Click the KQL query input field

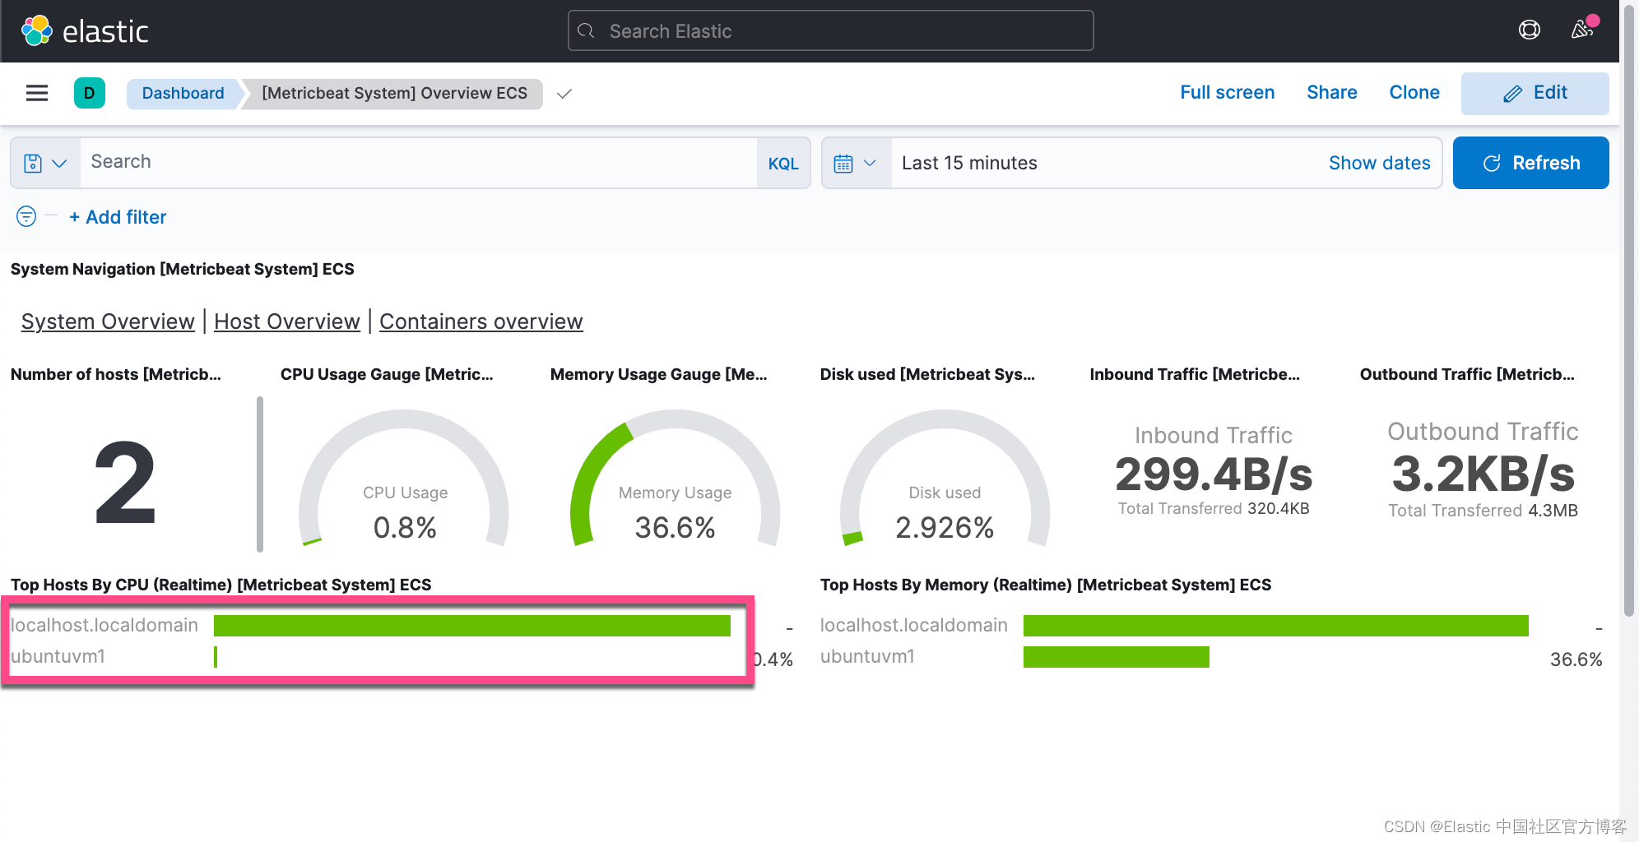[x=418, y=162]
